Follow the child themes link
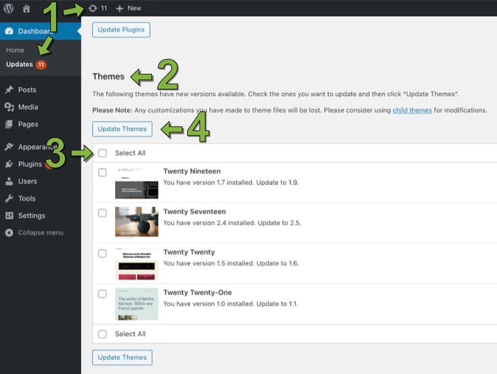The width and height of the screenshot is (497, 374). (412, 110)
